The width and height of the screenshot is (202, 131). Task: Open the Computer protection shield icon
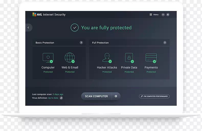coord(48,58)
